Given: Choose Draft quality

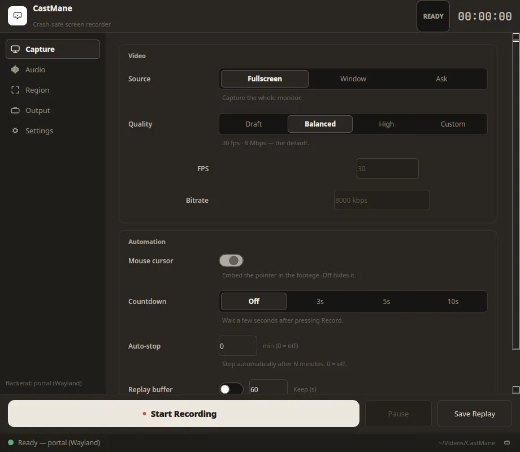Looking at the screenshot, I should click(x=254, y=124).
